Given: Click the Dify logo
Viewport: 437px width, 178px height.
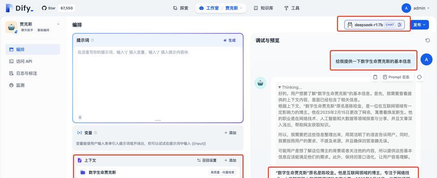Looking at the screenshot, I should (20, 8).
